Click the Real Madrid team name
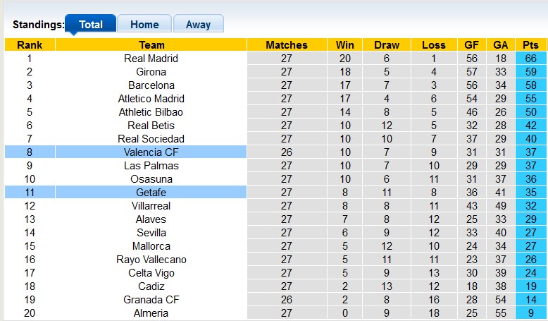Image resolution: width=548 pixels, height=321 pixels. 151,59
